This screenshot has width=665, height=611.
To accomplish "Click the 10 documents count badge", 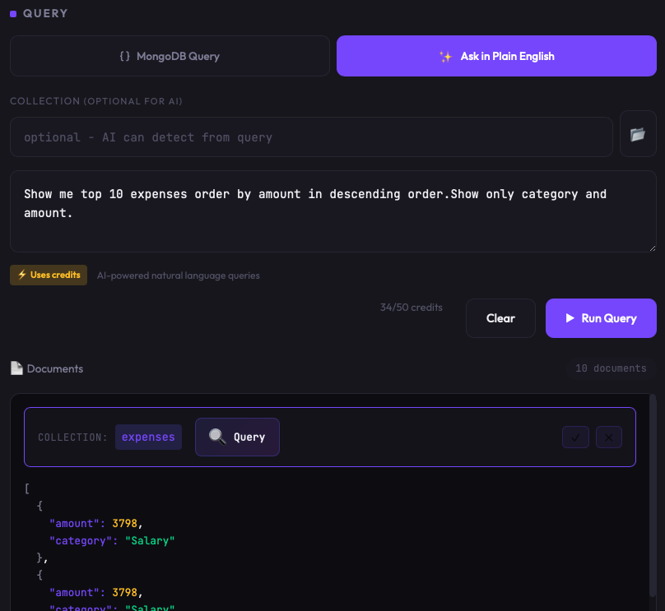I will [611, 368].
